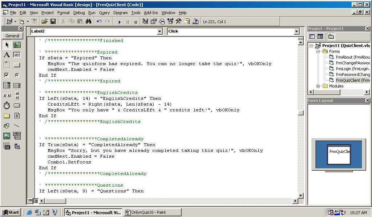
Task: Select the OptionButton control tool
Action: click(x=17, y=75)
